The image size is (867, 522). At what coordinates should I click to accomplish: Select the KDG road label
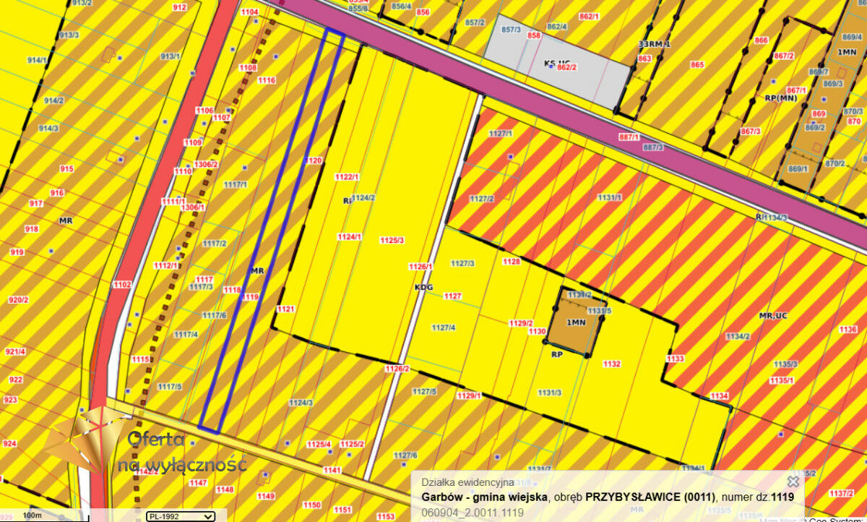[x=423, y=287]
